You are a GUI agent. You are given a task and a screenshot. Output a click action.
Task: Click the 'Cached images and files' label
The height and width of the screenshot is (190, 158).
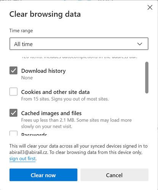(51, 113)
